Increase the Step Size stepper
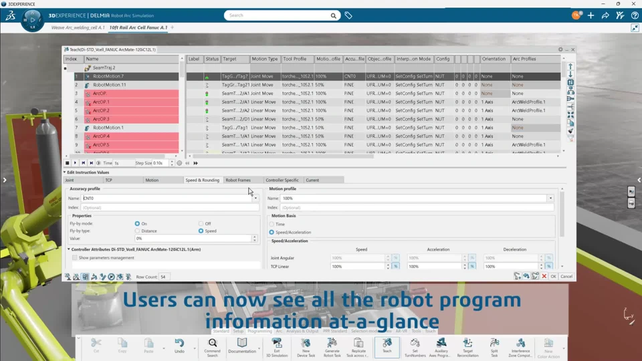This screenshot has width=642, height=361. tap(172, 161)
